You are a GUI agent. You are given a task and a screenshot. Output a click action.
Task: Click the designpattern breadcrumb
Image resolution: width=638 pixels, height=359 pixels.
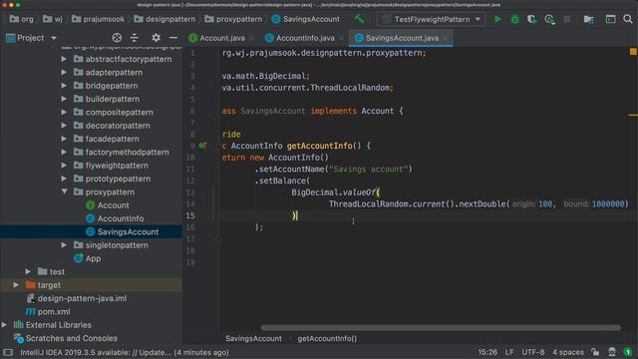[164, 19]
